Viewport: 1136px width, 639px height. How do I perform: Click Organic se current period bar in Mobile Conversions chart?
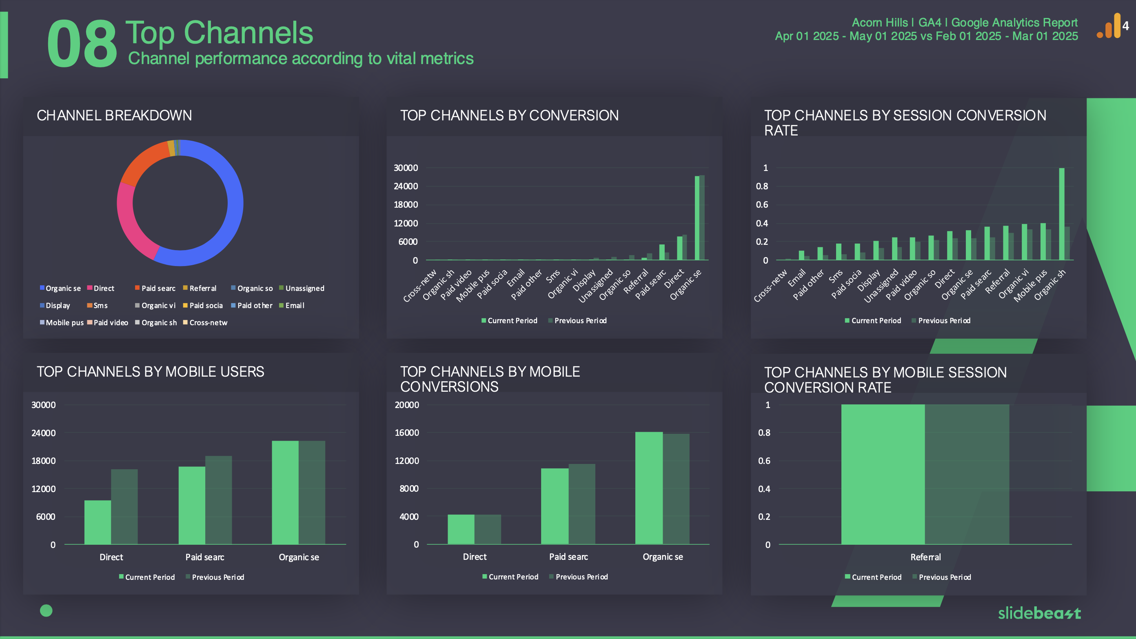[649, 488]
